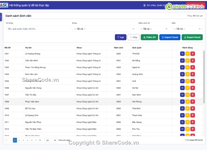Click the eye icon for student 1006

click(182, 88)
